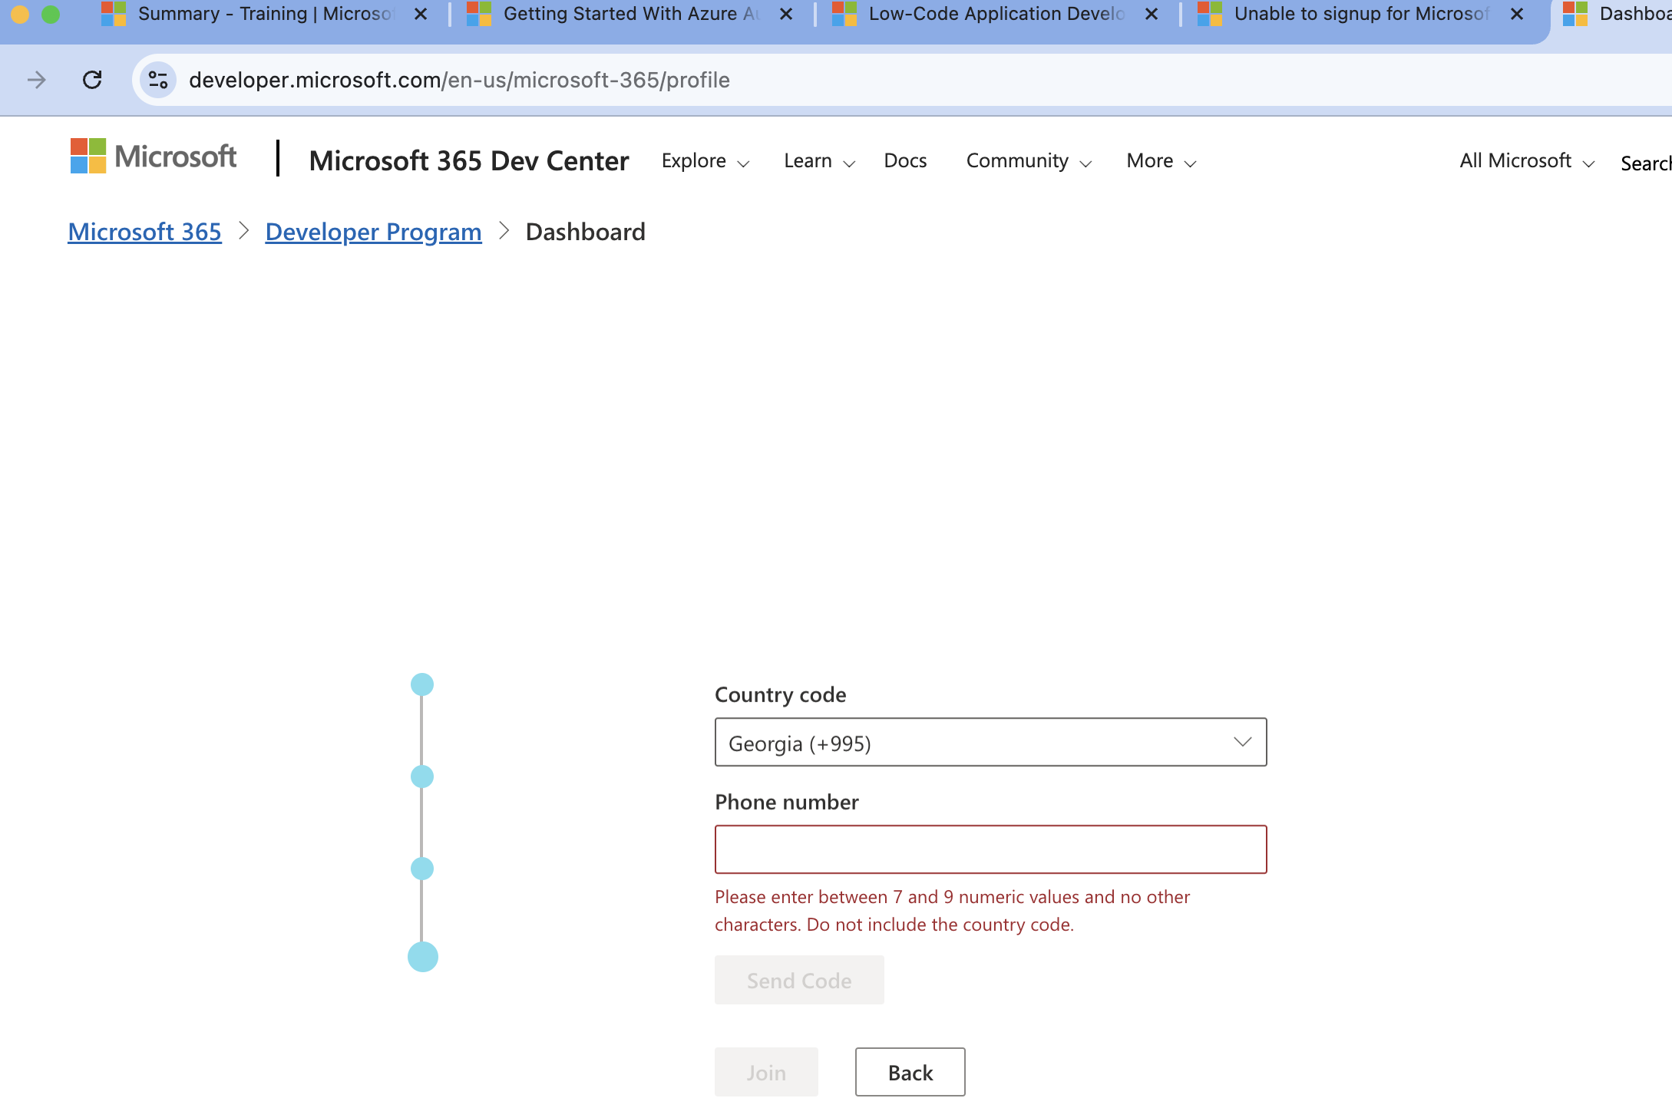The height and width of the screenshot is (1108, 1672).
Task: Click the Microsoft logo icon
Action: (87, 156)
